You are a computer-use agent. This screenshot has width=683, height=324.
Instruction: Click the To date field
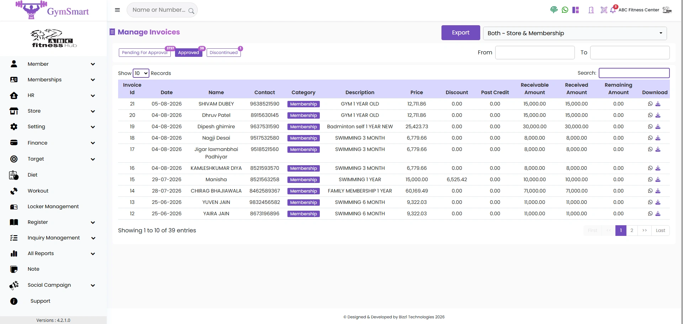coord(630,53)
